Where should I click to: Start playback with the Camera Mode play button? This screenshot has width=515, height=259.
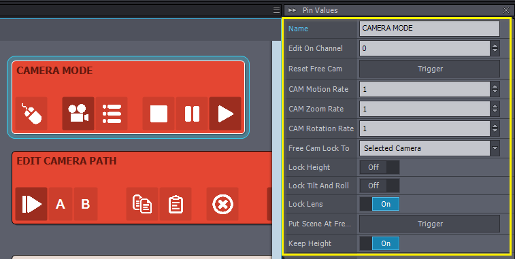point(225,114)
